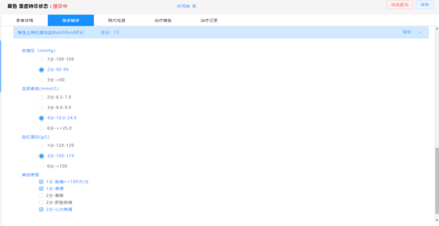Collapse the Blatchford评分 panel with the chevron
439x226 pixels.
point(420,32)
